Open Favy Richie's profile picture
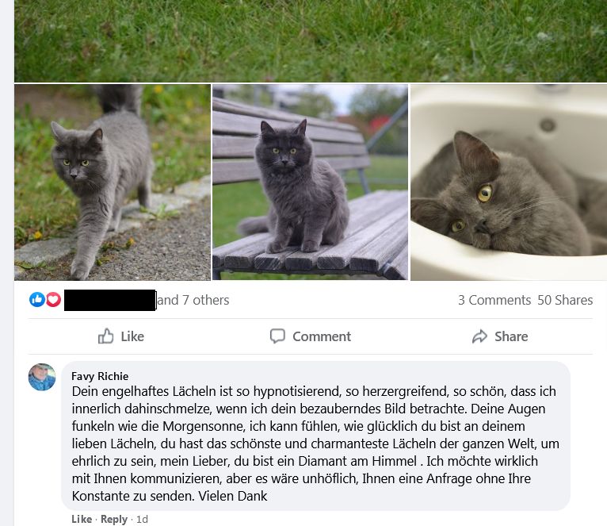607x526 pixels. [42, 377]
